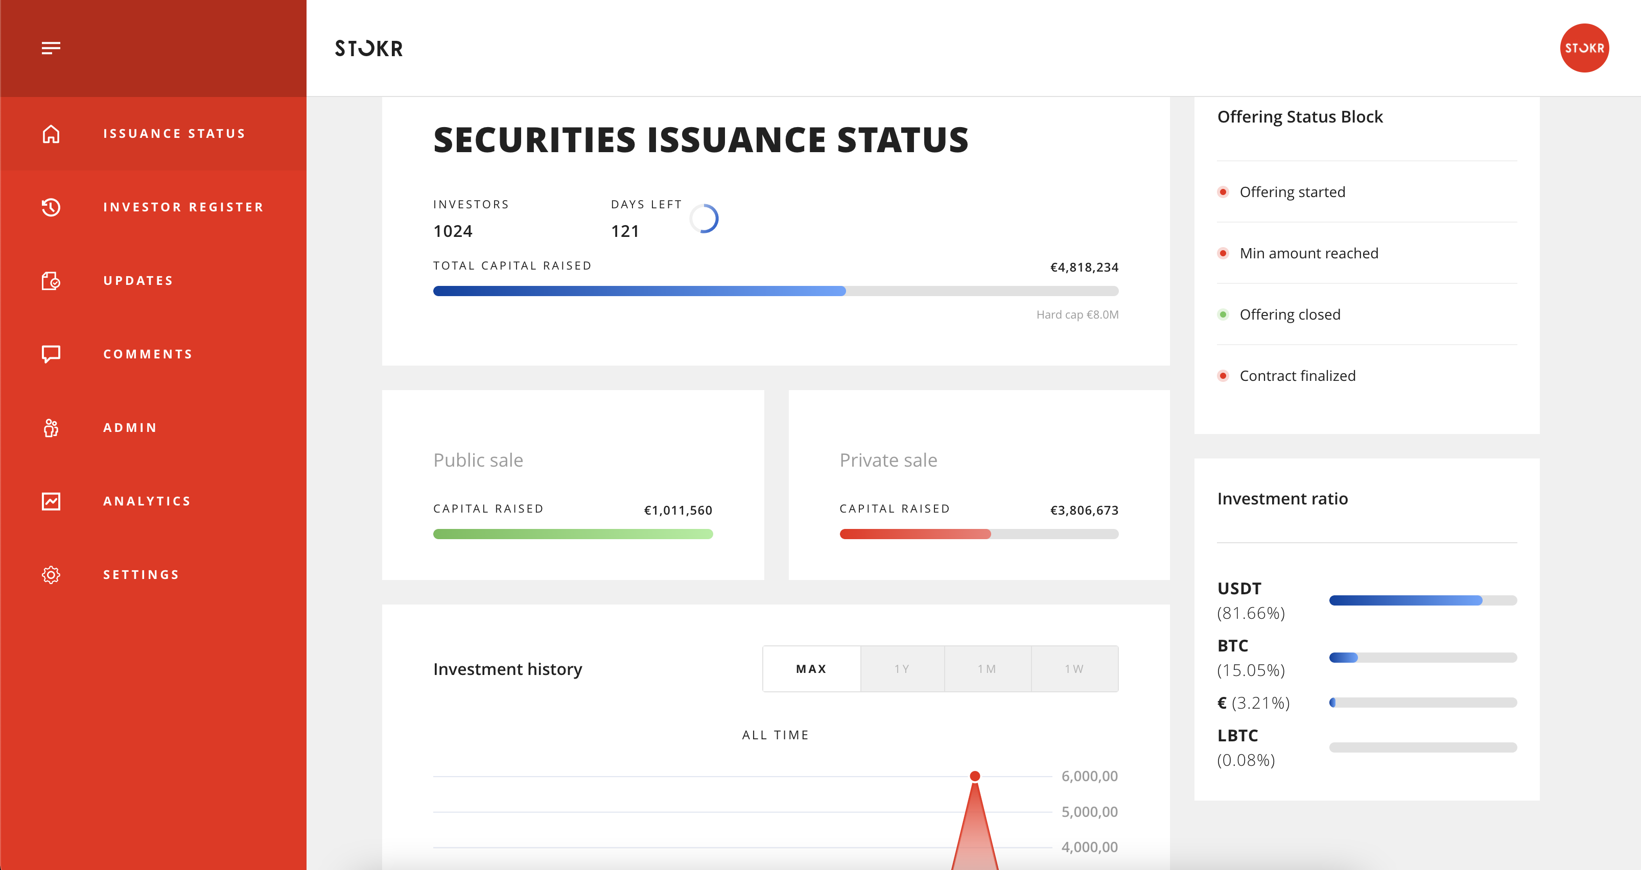Select the Updates document icon
1641x870 pixels.
point(51,281)
